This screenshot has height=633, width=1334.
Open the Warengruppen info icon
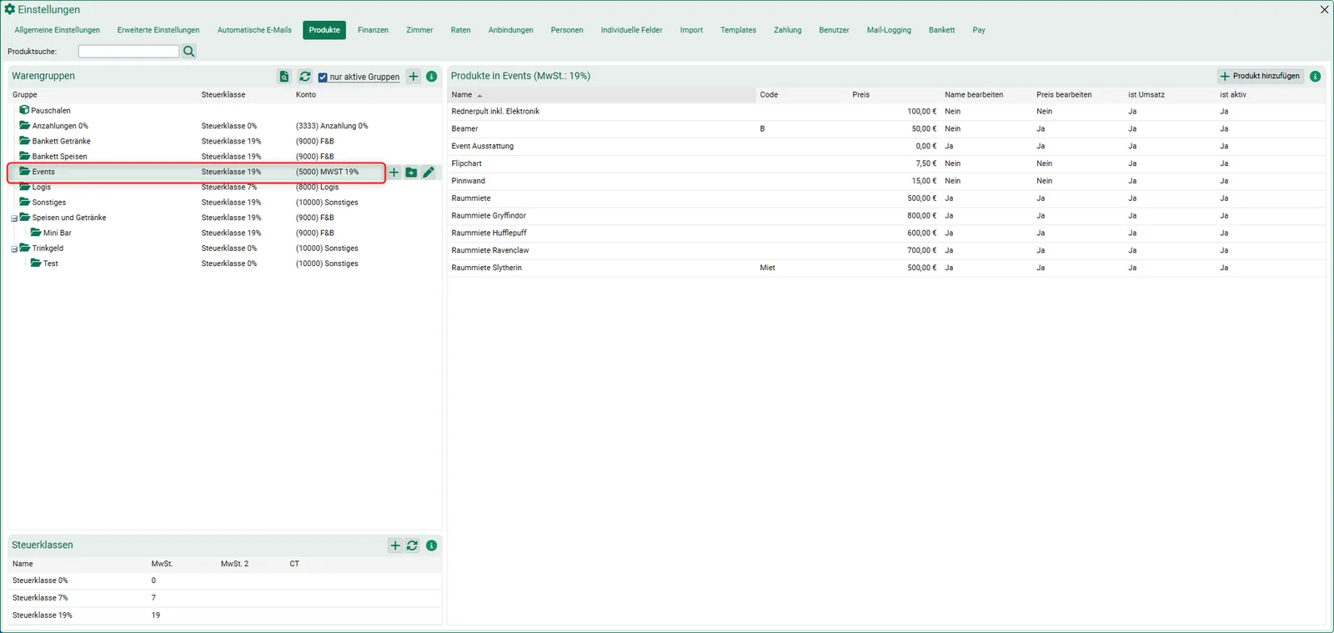coord(432,77)
